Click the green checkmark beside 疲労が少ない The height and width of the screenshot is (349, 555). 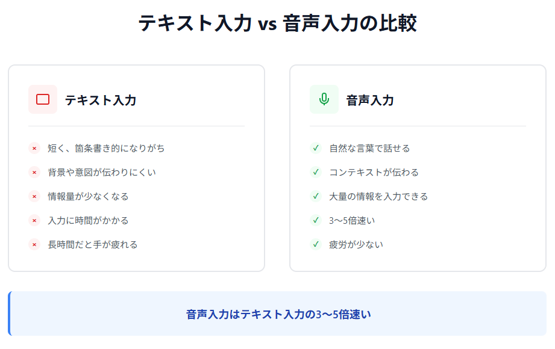click(x=316, y=244)
